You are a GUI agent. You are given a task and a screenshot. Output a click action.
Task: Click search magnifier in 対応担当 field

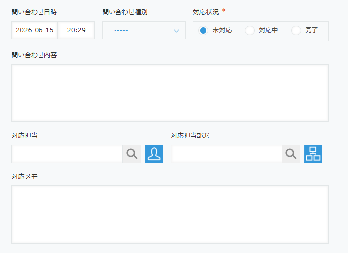(132, 154)
